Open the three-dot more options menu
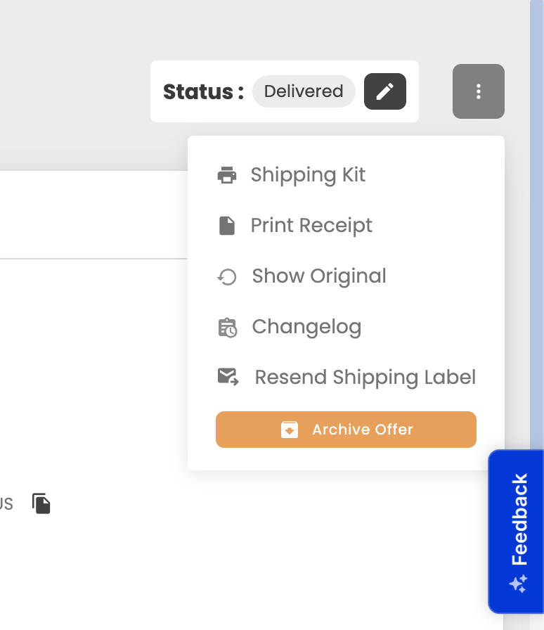Image resolution: width=544 pixels, height=630 pixels. [x=478, y=91]
